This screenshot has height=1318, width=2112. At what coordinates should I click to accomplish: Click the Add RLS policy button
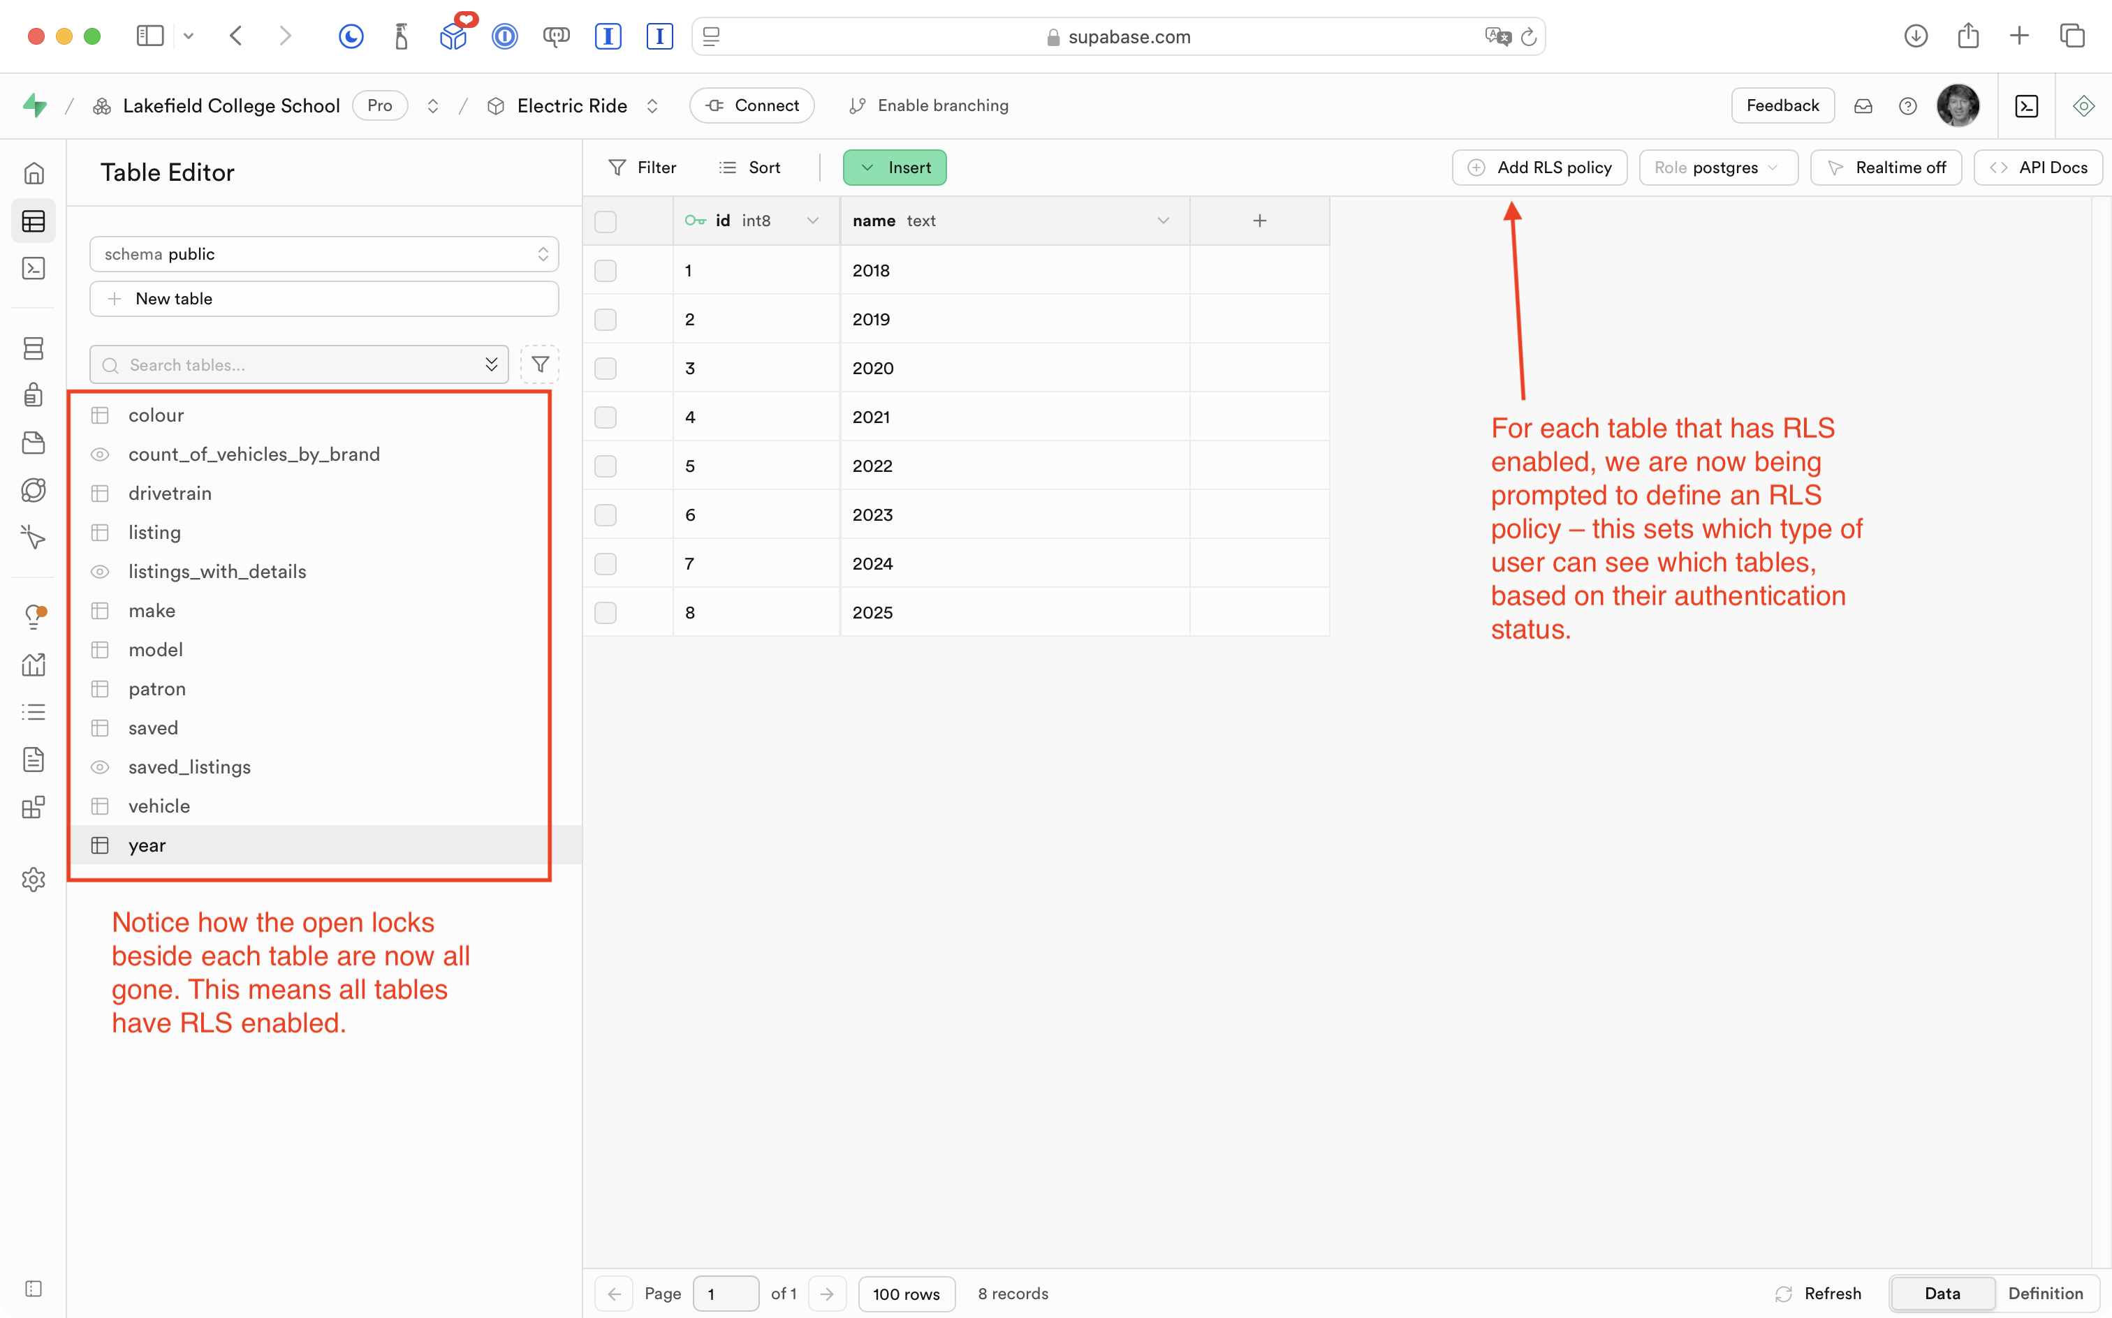[1539, 168]
